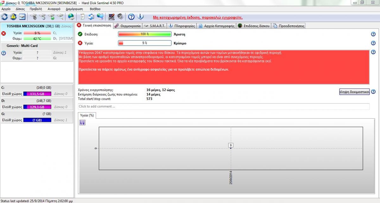Select the Generic- Multi-Card disk entry
The height and width of the screenshot is (203, 380).
(37, 52)
